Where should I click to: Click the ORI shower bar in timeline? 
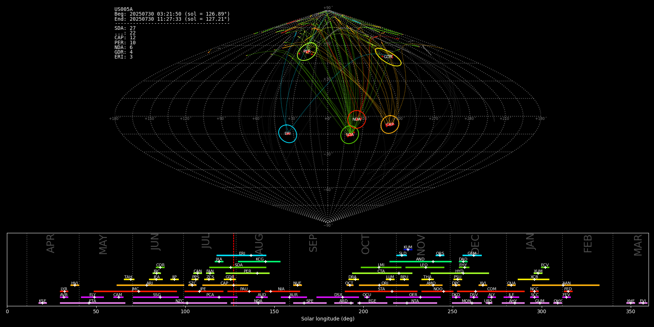tap(384, 285)
